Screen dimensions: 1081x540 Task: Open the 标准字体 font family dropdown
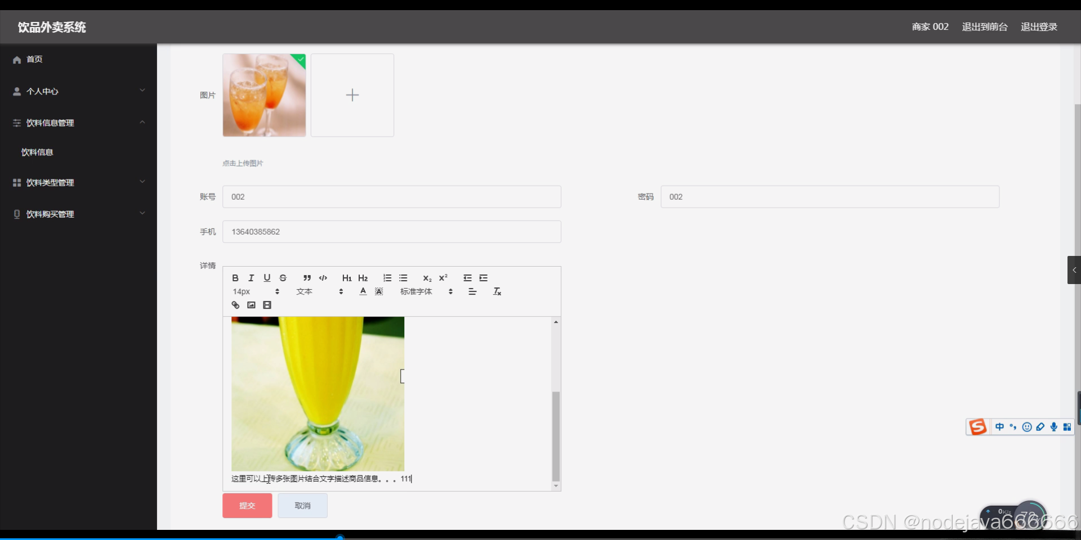click(426, 291)
